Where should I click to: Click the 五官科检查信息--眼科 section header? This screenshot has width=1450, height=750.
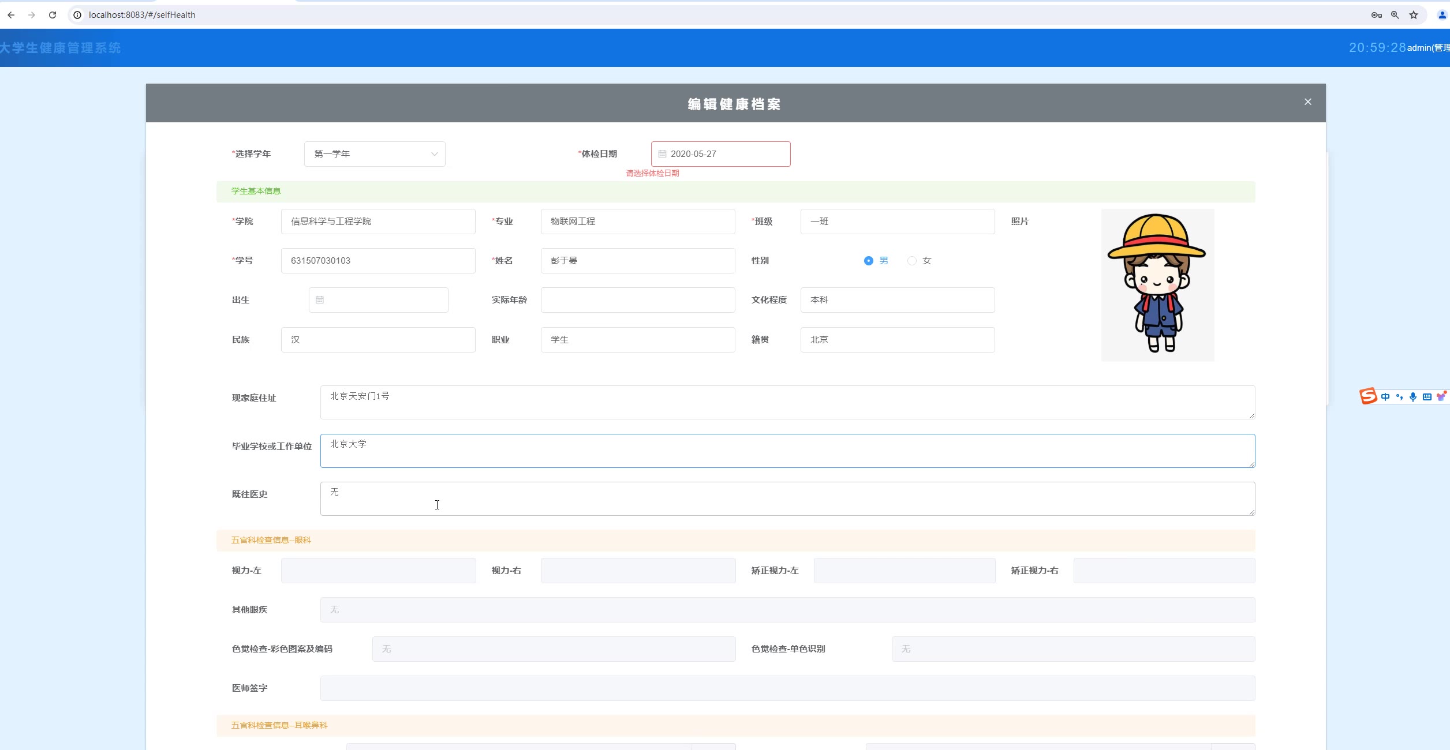pos(736,541)
